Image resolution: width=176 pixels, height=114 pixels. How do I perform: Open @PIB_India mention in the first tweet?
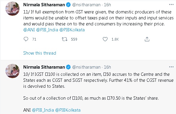click(47, 30)
